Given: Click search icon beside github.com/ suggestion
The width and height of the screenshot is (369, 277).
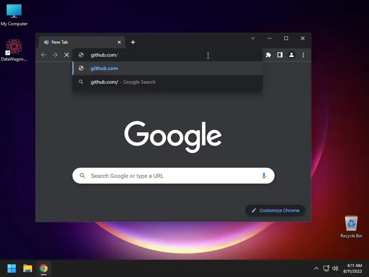Looking at the screenshot, I should click(x=81, y=82).
